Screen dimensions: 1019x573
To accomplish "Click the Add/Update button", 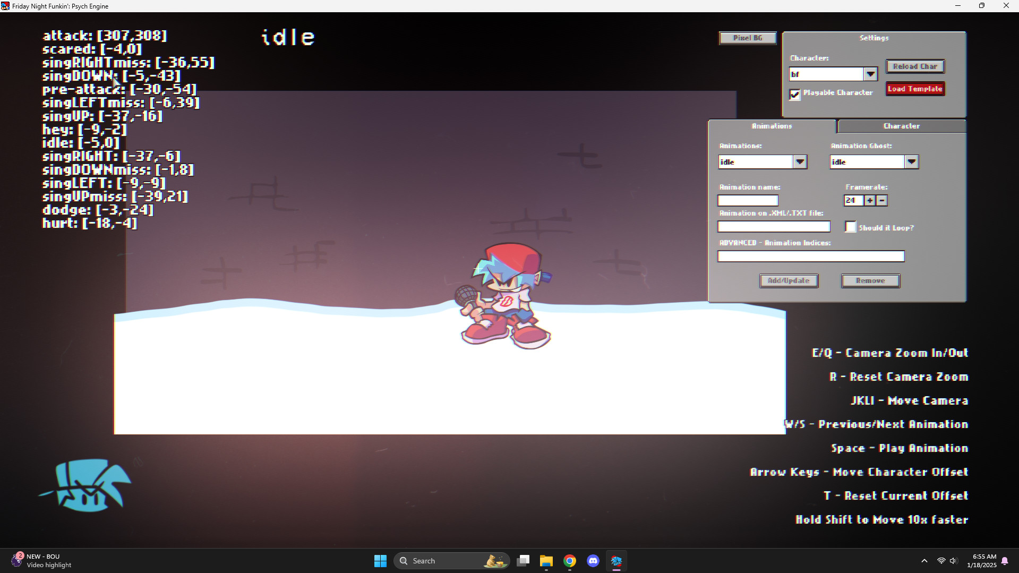I will click(x=789, y=281).
